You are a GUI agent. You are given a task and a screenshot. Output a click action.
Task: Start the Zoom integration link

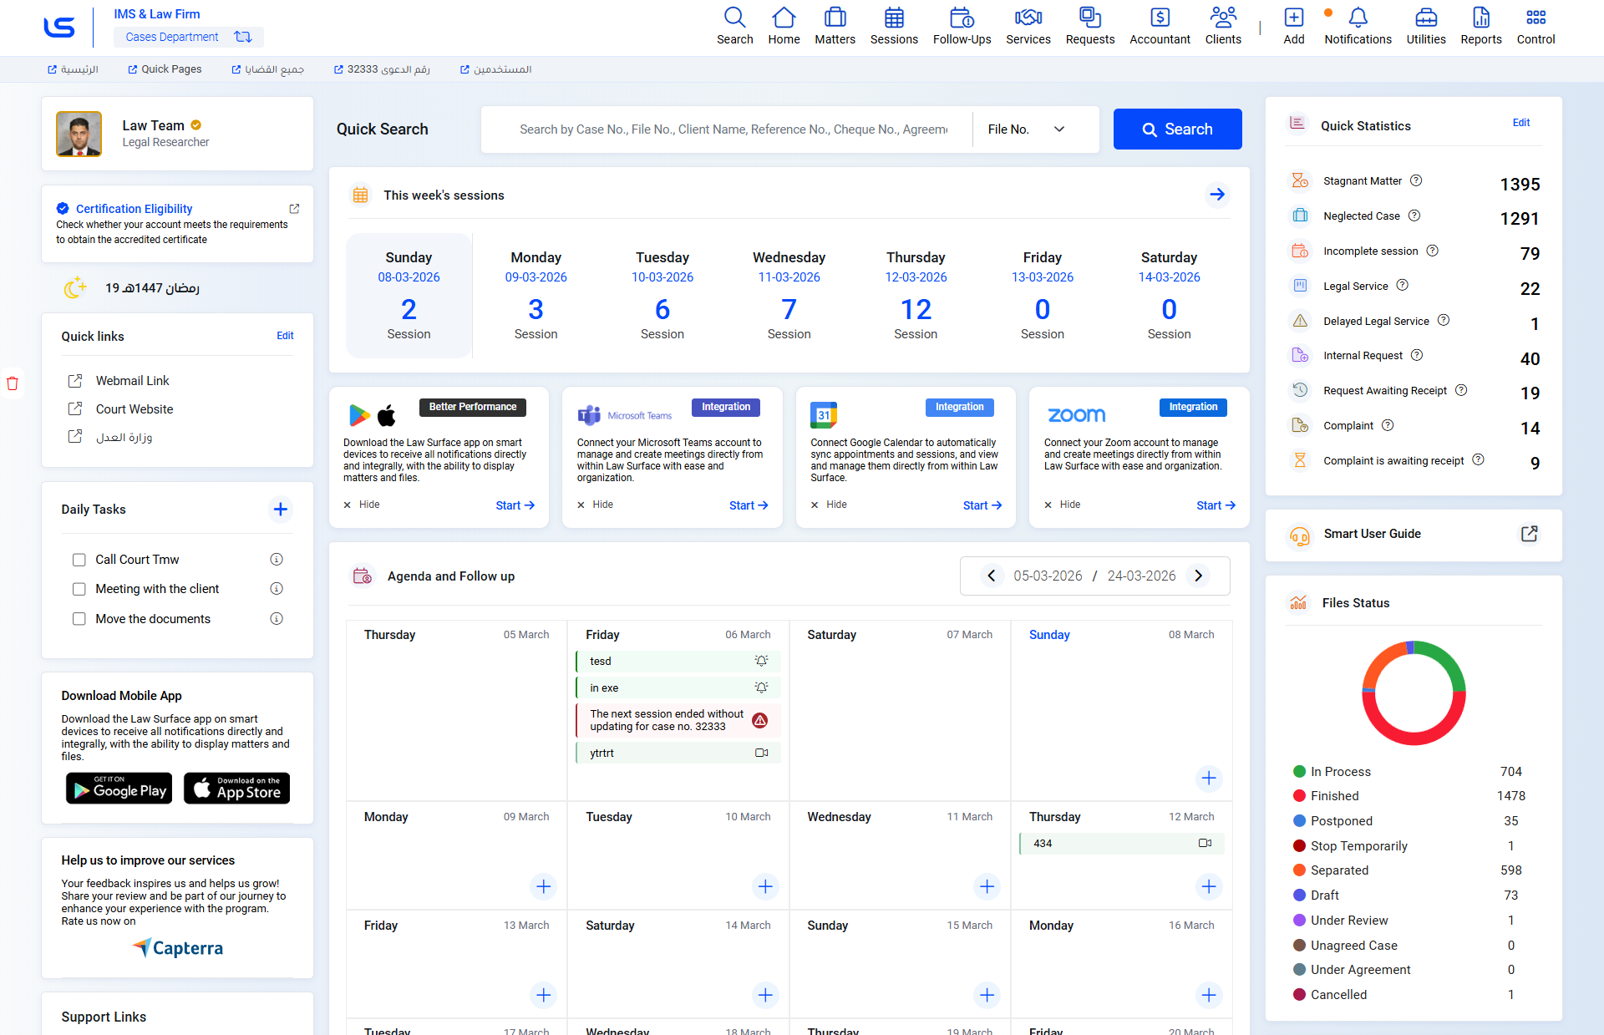[1215, 505]
